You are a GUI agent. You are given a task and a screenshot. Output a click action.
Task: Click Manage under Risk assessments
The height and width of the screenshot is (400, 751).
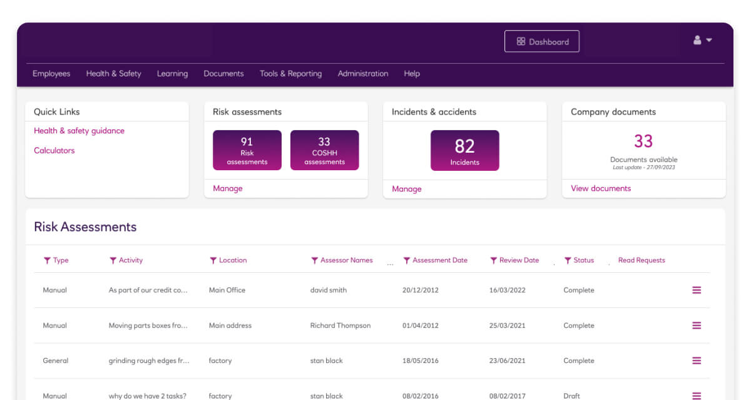(x=228, y=188)
